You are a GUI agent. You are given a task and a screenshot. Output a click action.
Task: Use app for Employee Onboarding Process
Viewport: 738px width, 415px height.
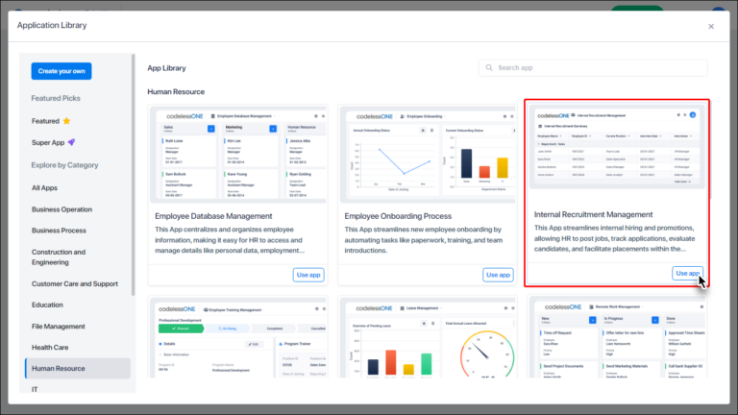(x=498, y=275)
